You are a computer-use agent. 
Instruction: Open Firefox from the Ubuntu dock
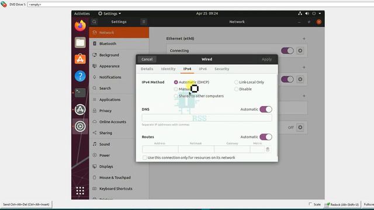[80, 26]
